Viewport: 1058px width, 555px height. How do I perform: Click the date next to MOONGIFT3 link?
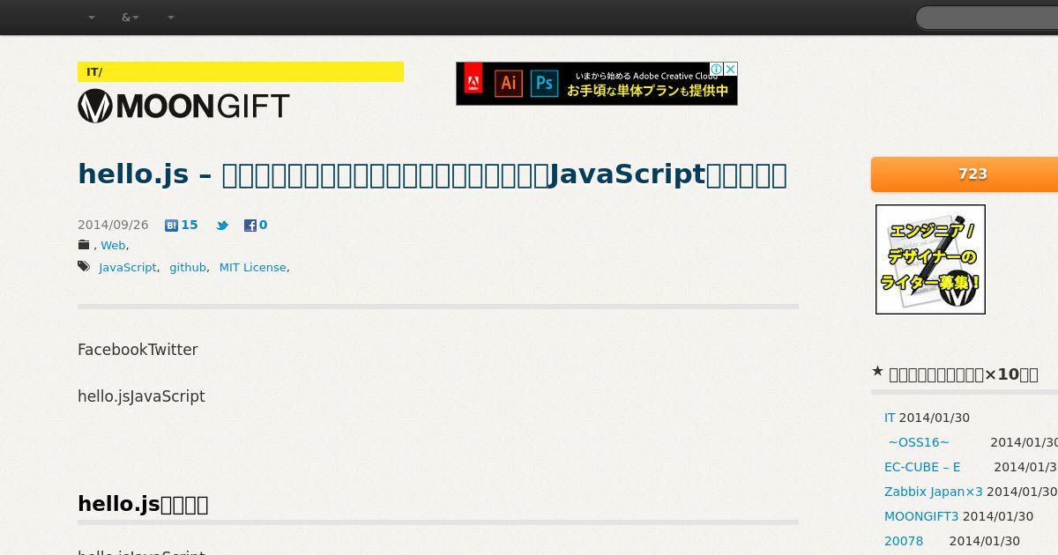[998, 516]
